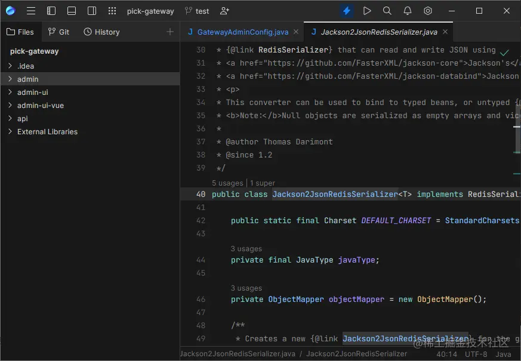Click the green inspection checkmark
Screen dimensions: 521x361
504,53
